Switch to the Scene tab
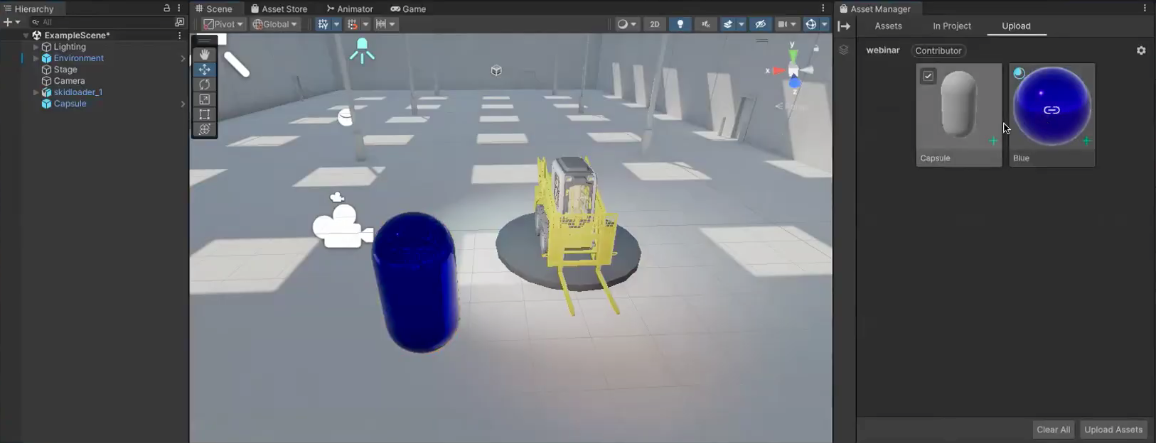This screenshot has height=443, width=1156. (x=214, y=9)
